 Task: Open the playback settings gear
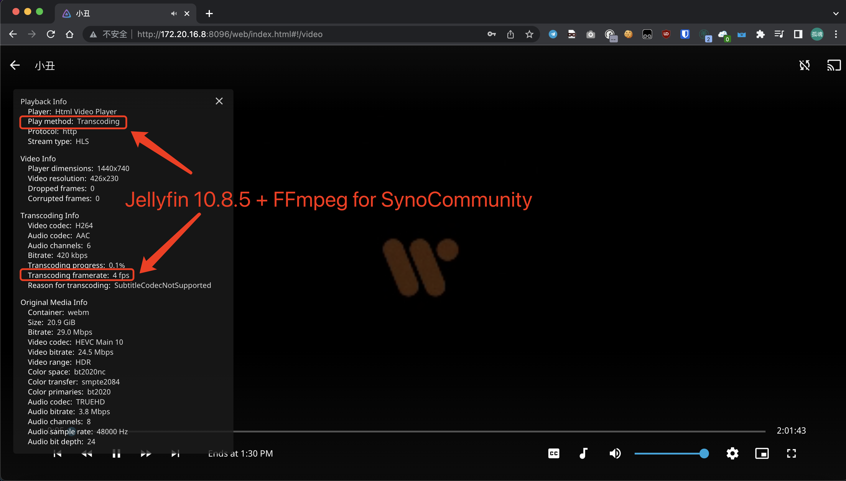click(732, 453)
